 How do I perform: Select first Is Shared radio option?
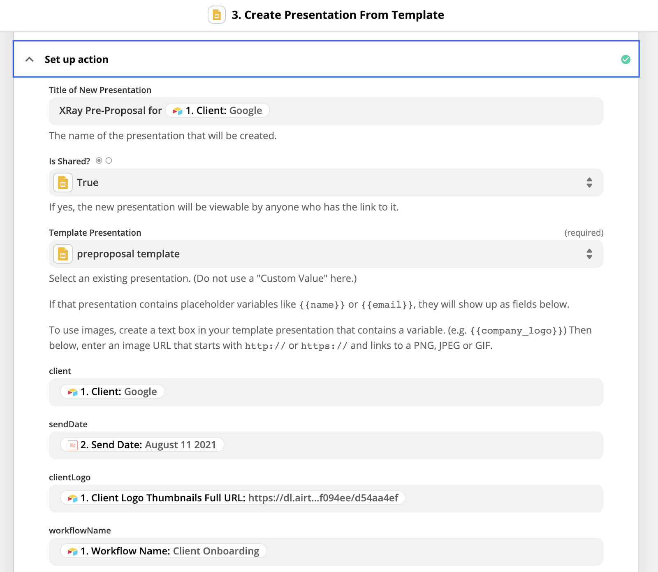click(x=99, y=161)
